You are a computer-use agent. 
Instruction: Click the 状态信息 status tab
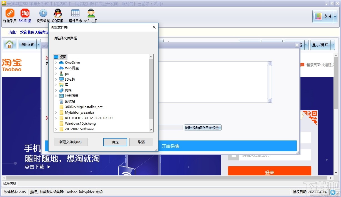click(x=9, y=183)
